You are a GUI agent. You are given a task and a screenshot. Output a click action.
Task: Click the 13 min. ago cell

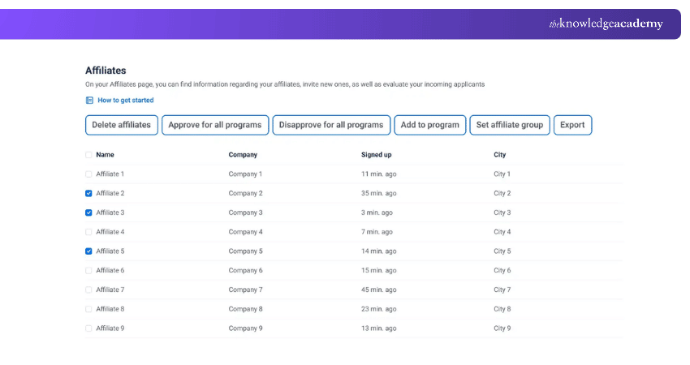point(379,328)
